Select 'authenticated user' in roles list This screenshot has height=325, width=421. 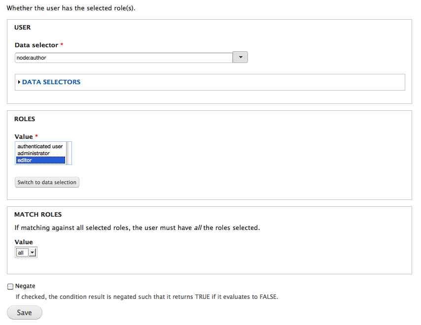click(x=40, y=146)
